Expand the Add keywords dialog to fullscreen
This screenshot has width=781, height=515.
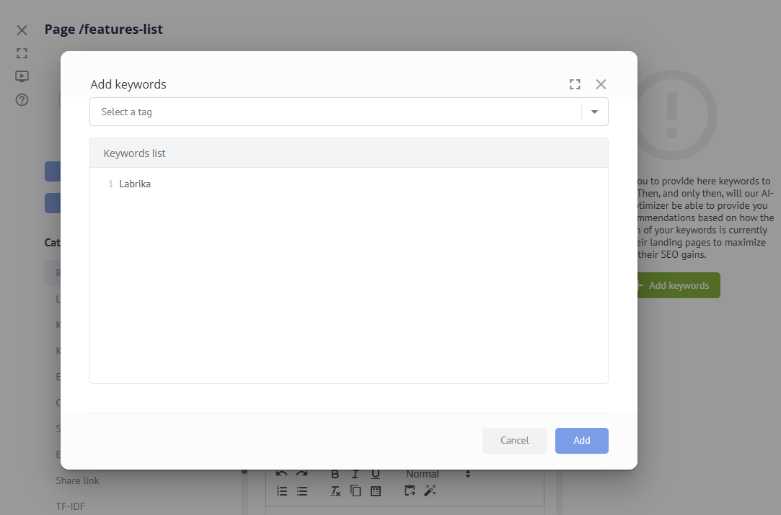[575, 84]
